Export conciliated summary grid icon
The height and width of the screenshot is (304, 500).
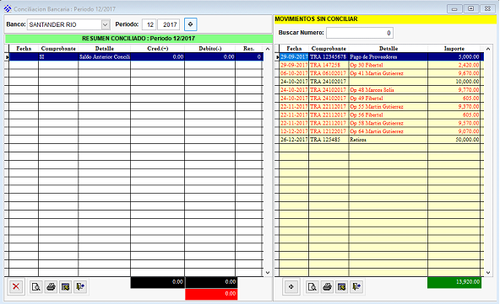pos(66,287)
